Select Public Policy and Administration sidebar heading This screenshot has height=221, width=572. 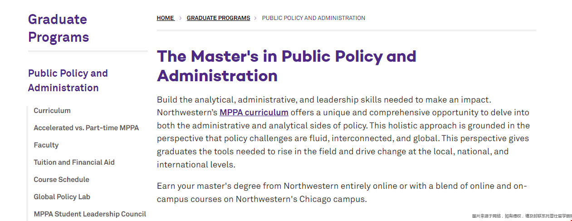pyautogui.click(x=68, y=80)
